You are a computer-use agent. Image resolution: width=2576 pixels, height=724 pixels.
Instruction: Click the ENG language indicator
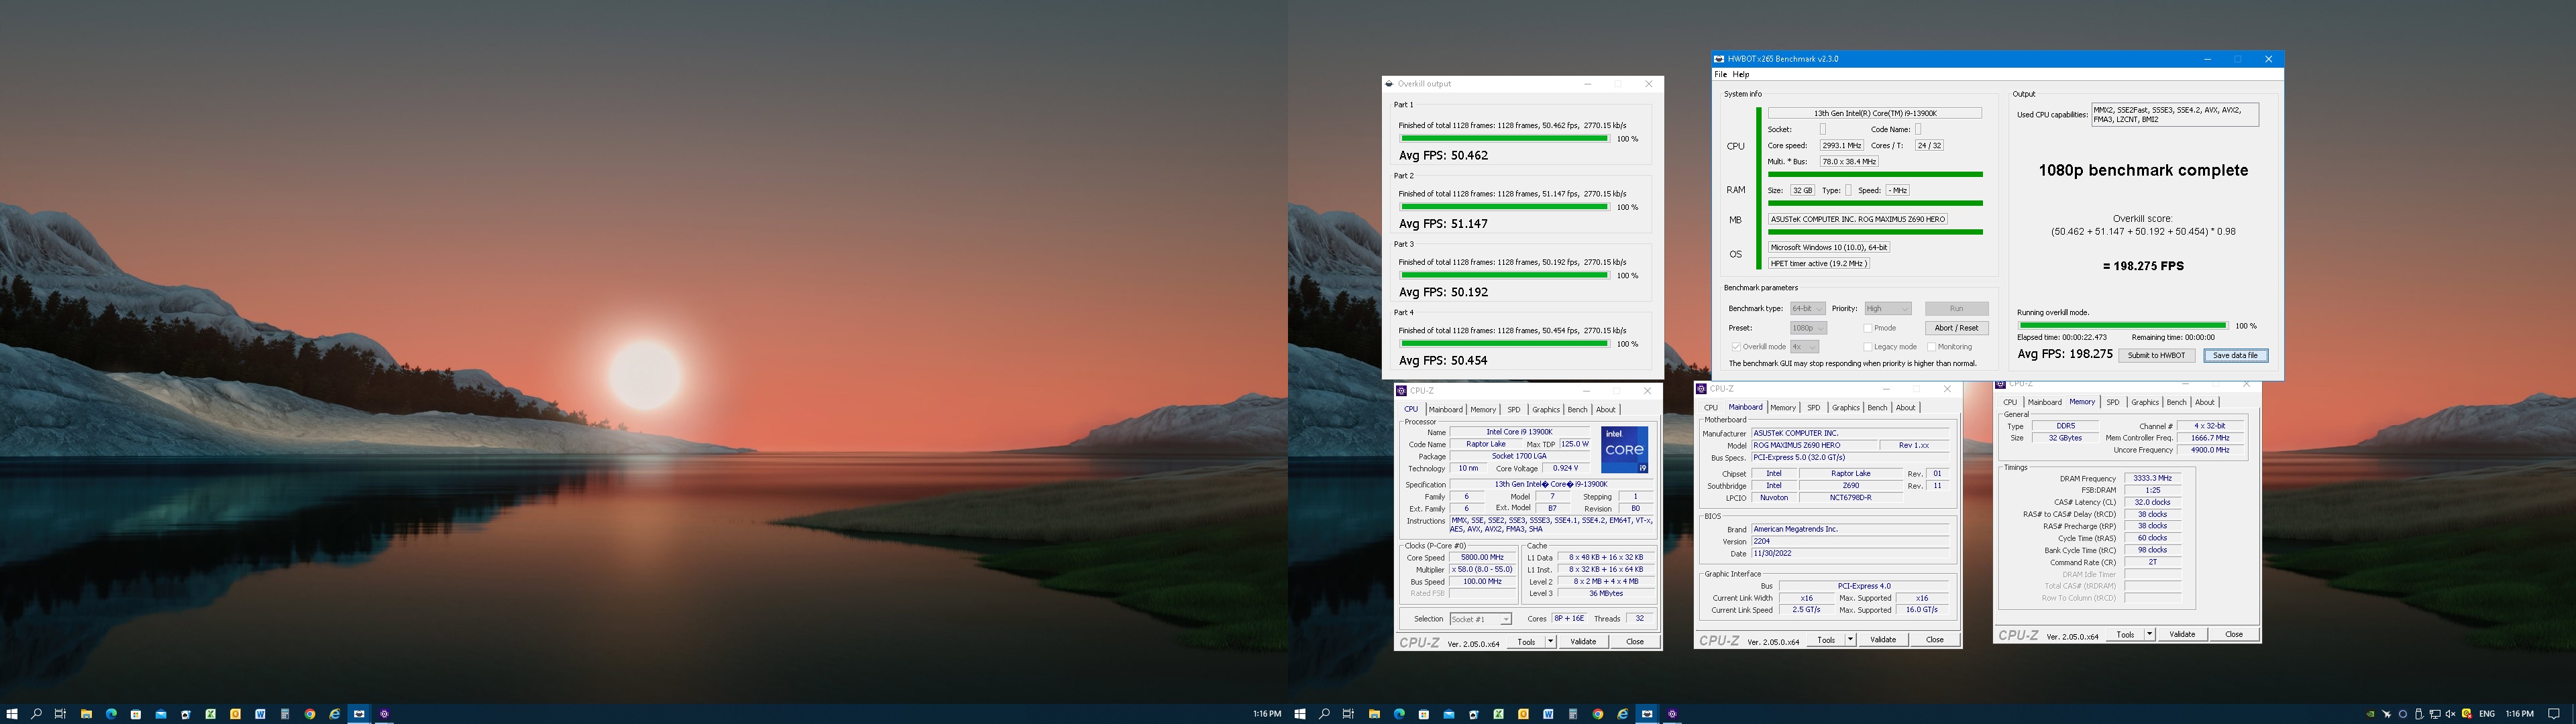pos(2487,714)
